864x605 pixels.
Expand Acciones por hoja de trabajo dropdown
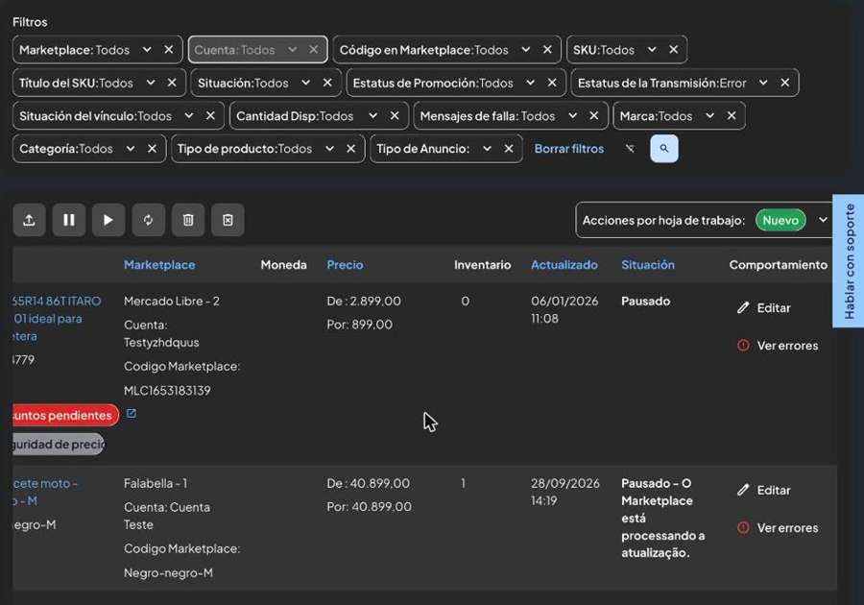tap(823, 220)
